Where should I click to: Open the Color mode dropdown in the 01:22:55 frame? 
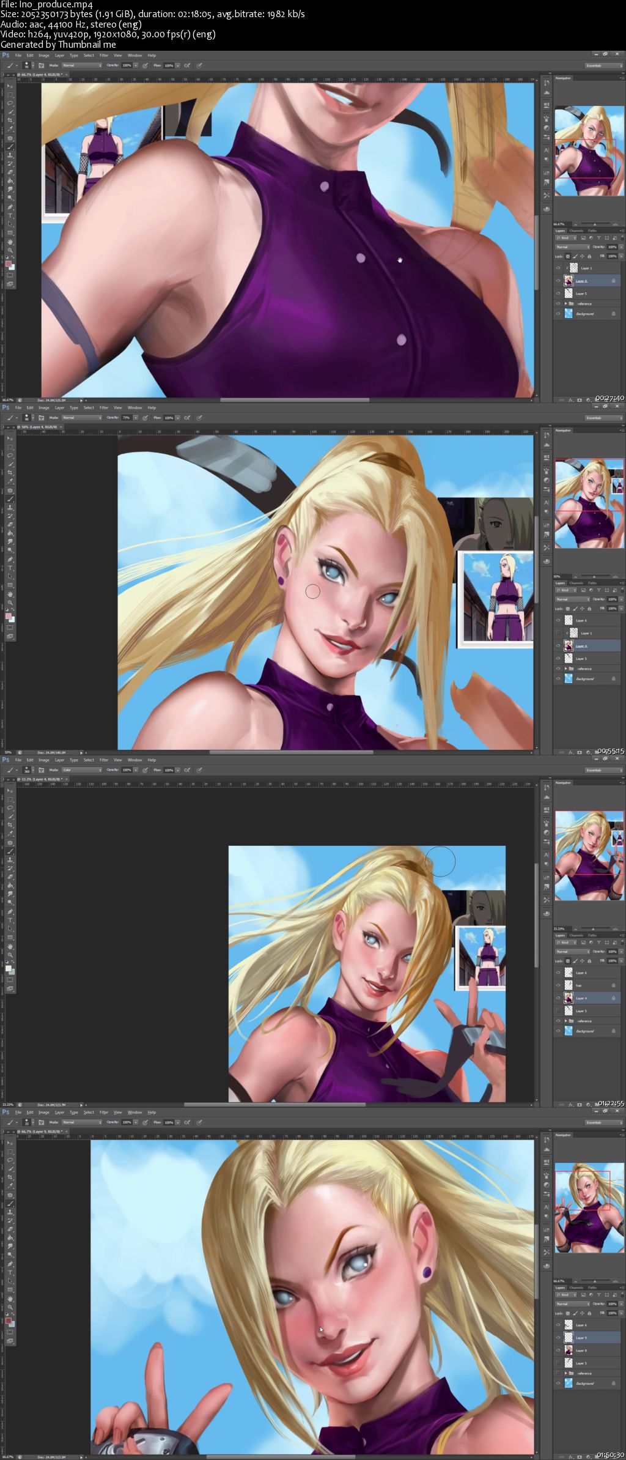[82, 770]
